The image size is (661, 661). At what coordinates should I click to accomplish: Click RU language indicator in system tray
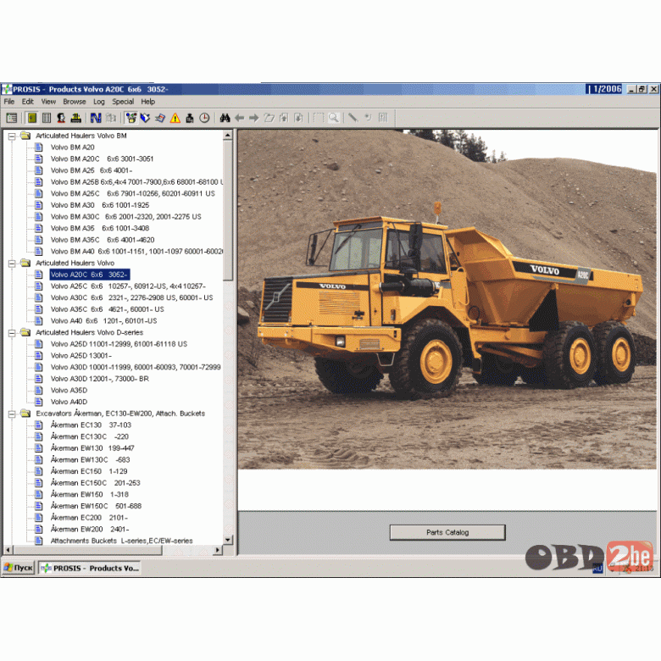(x=597, y=569)
